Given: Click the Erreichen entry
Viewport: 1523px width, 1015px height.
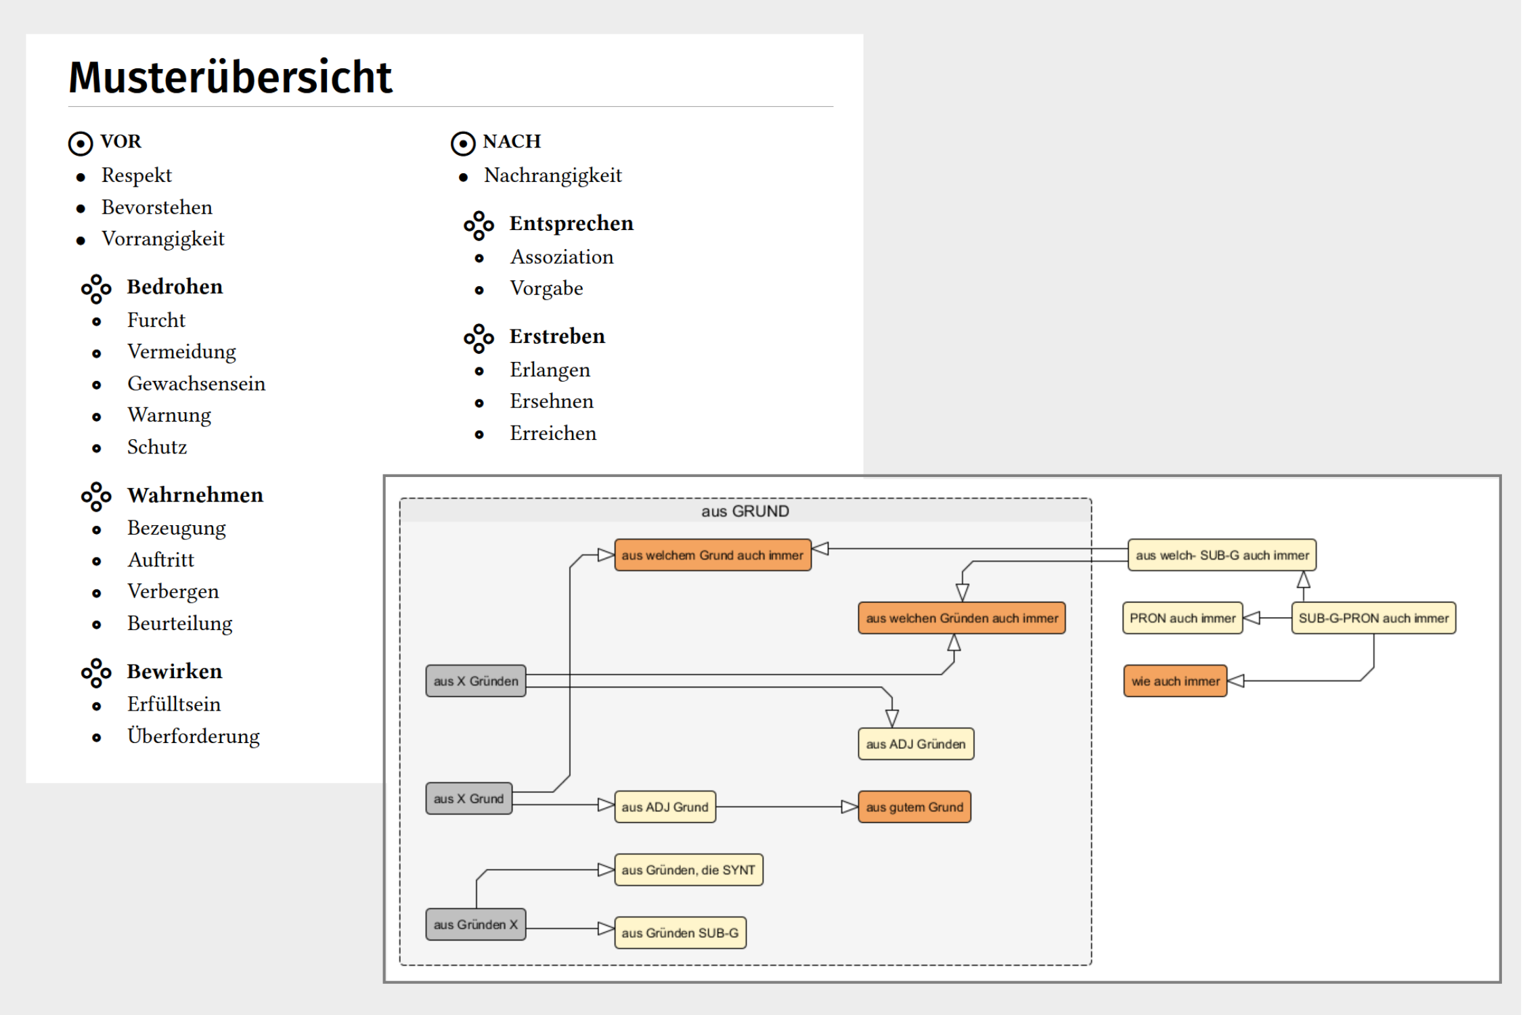Looking at the screenshot, I should point(553,434).
